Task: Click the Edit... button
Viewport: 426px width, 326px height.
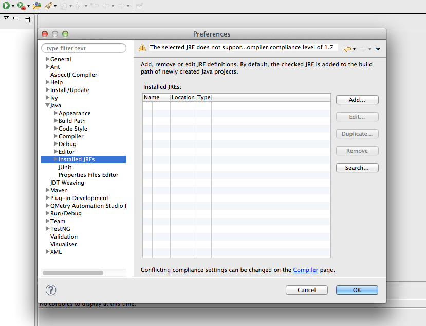Action: point(357,117)
